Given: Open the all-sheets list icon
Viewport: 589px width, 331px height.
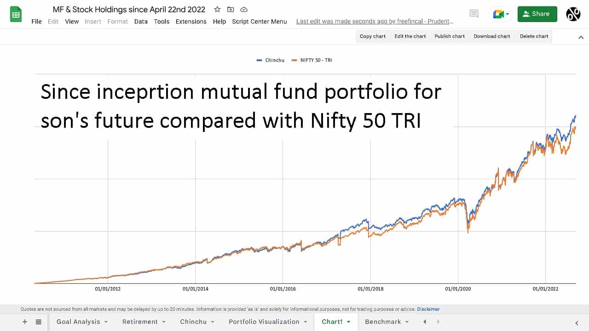Looking at the screenshot, I should 39,322.
